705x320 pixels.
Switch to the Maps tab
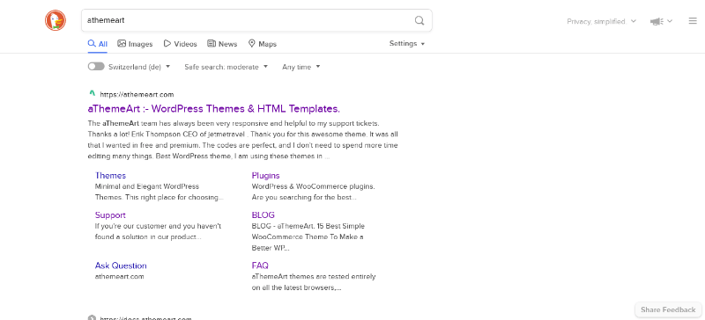[x=263, y=44]
